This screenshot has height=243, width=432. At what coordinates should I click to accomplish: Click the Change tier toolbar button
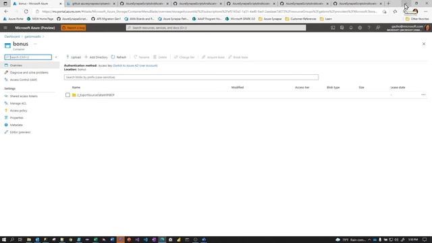click(184, 57)
